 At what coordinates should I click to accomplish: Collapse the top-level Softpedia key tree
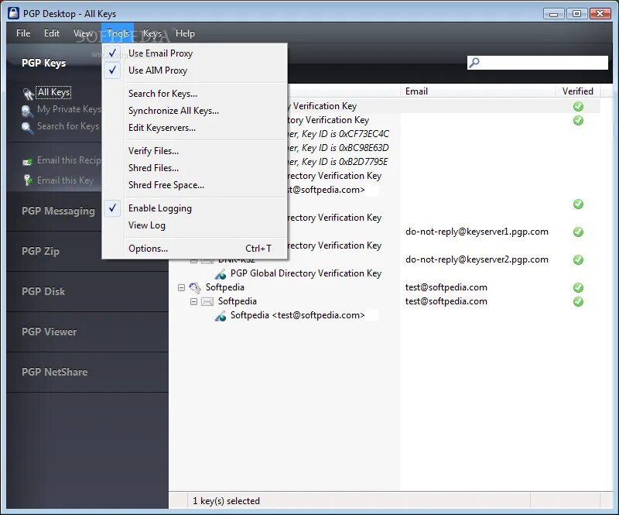(x=181, y=288)
